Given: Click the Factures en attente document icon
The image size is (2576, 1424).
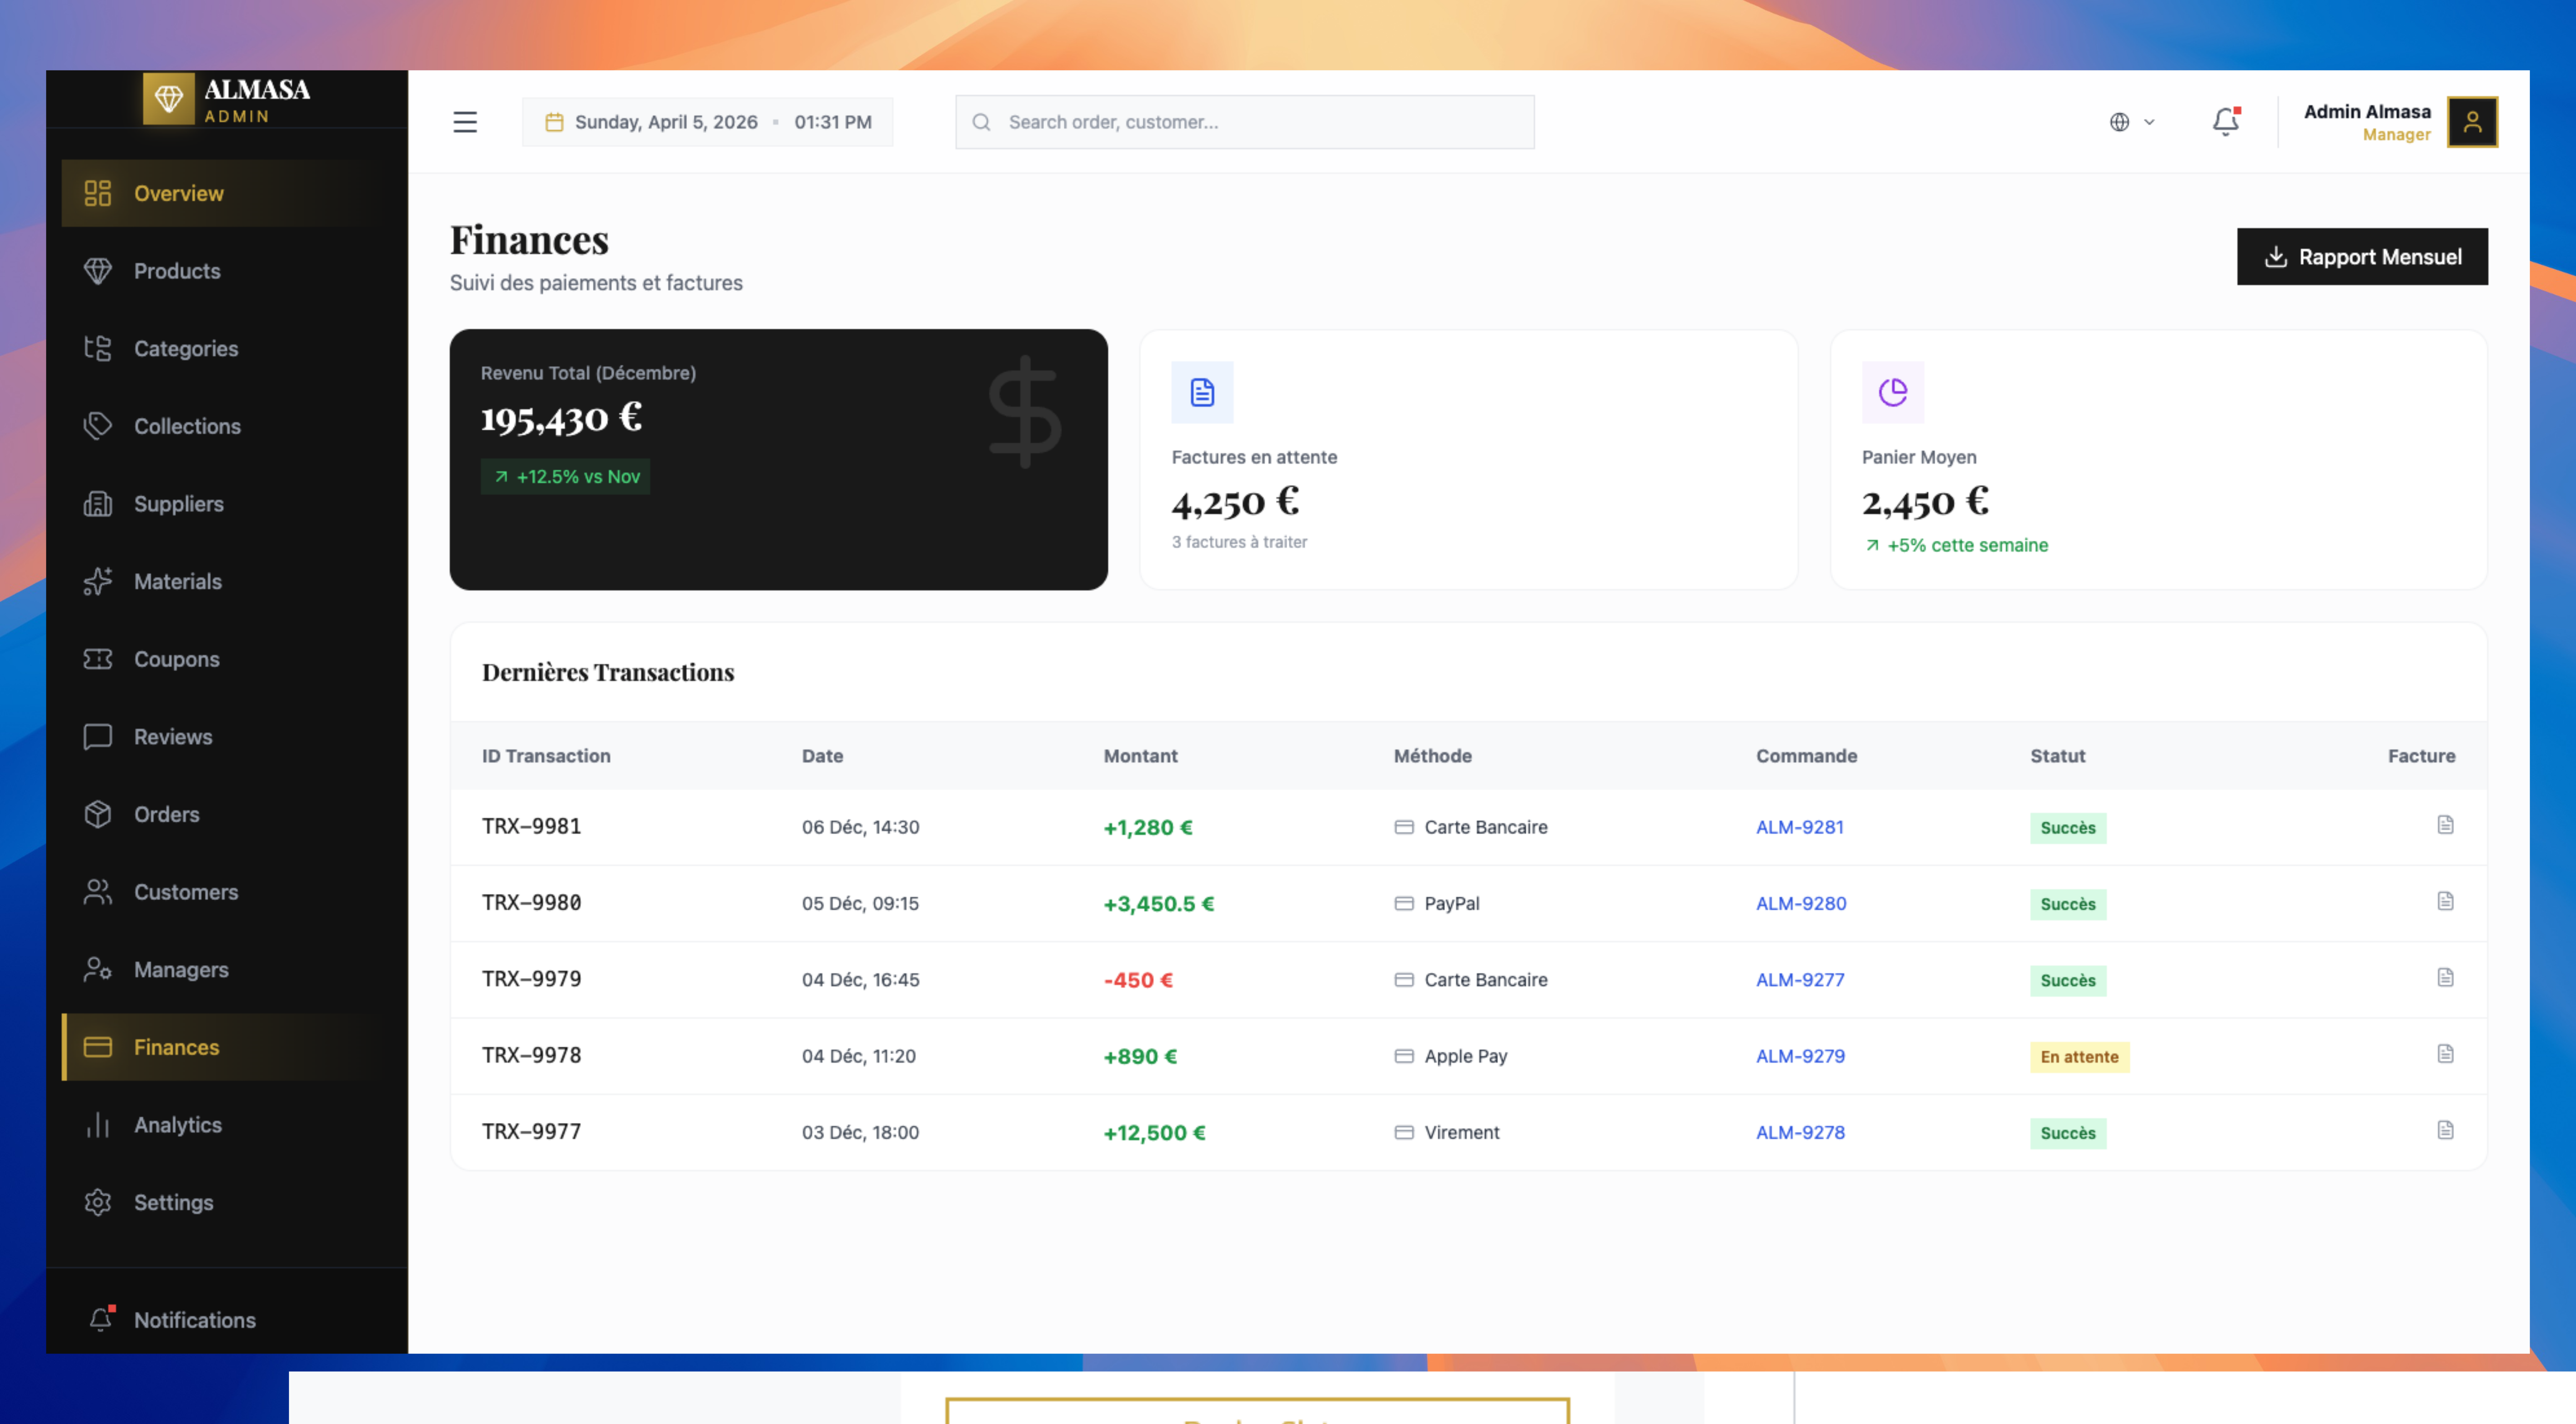Looking at the screenshot, I should pyautogui.click(x=1202, y=392).
